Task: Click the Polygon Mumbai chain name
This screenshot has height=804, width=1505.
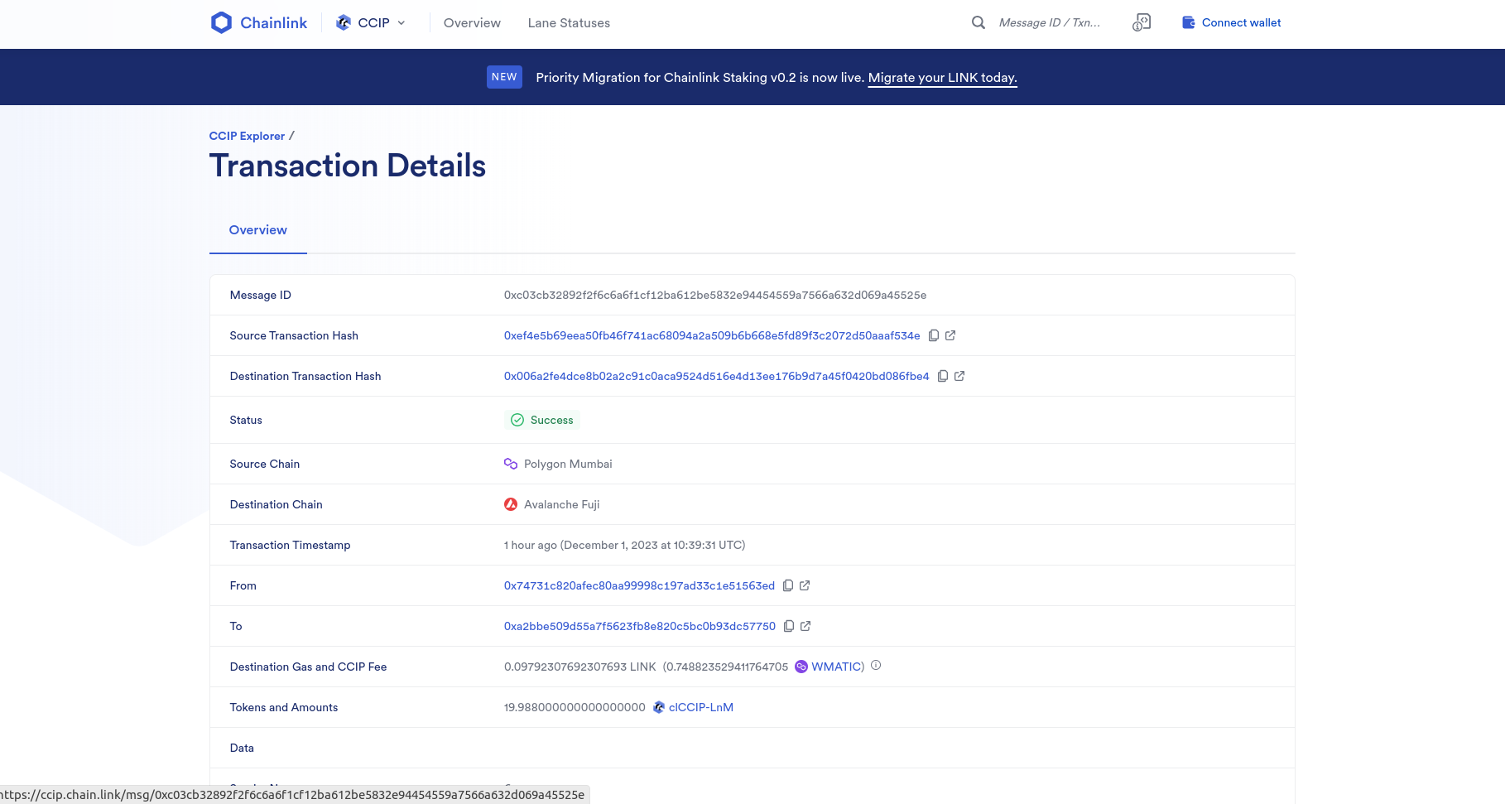Action: tap(568, 464)
